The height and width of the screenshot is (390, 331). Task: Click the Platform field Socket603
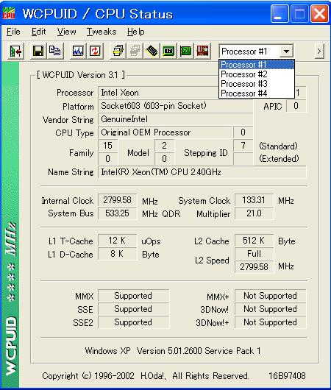coord(176,106)
